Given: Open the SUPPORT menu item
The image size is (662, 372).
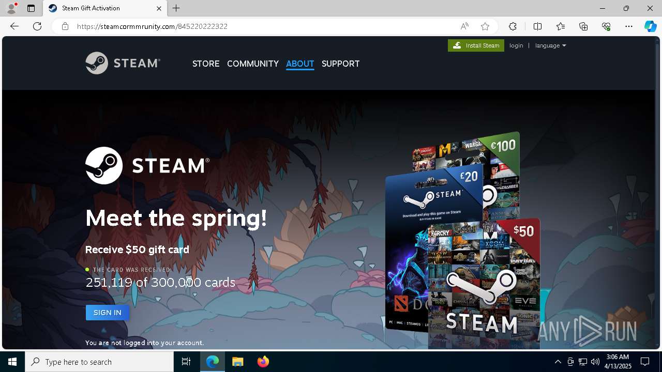Looking at the screenshot, I should pyautogui.click(x=340, y=64).
